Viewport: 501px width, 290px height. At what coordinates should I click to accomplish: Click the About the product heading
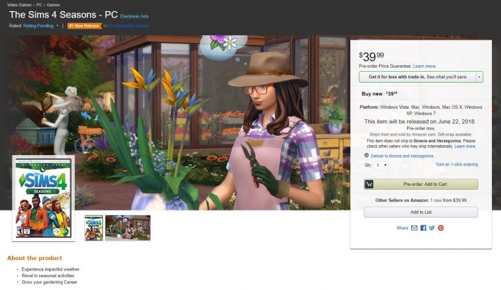coord(35,258)
